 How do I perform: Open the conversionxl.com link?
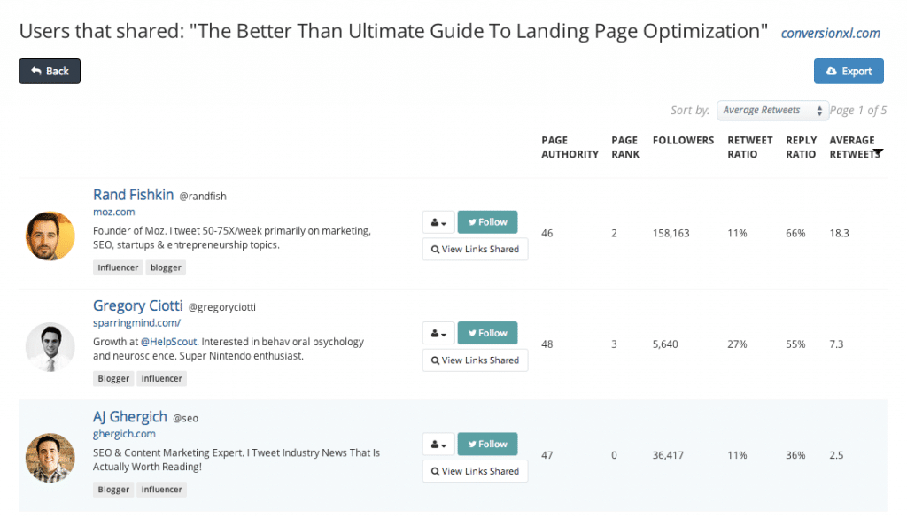830,34
